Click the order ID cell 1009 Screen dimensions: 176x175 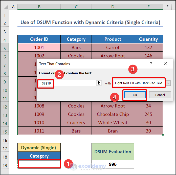click(39, 114)
